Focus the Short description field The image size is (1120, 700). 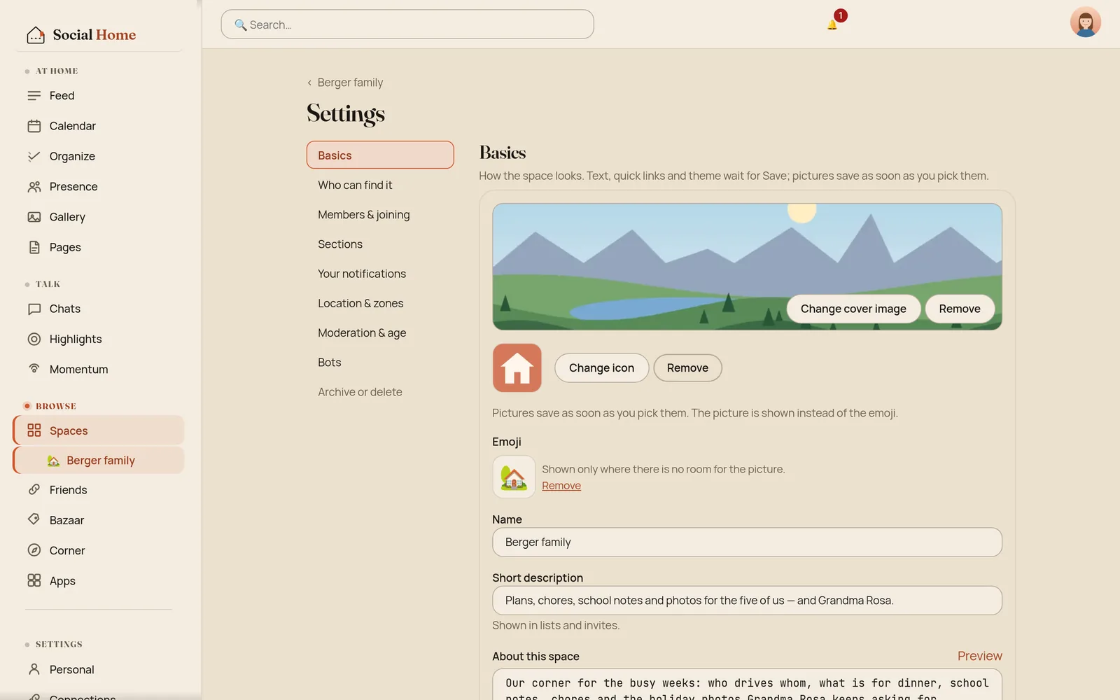(x=747, y=601)
